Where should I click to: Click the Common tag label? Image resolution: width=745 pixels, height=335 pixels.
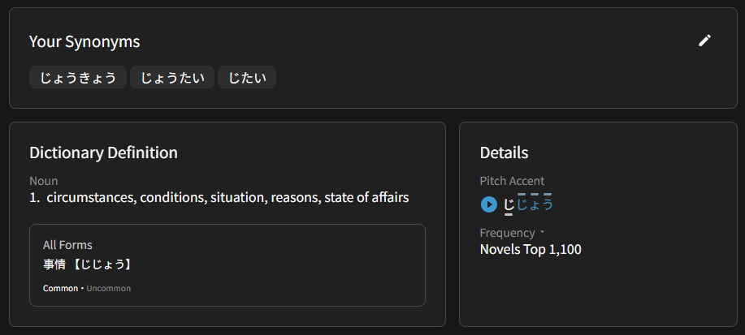click(60, 288)
